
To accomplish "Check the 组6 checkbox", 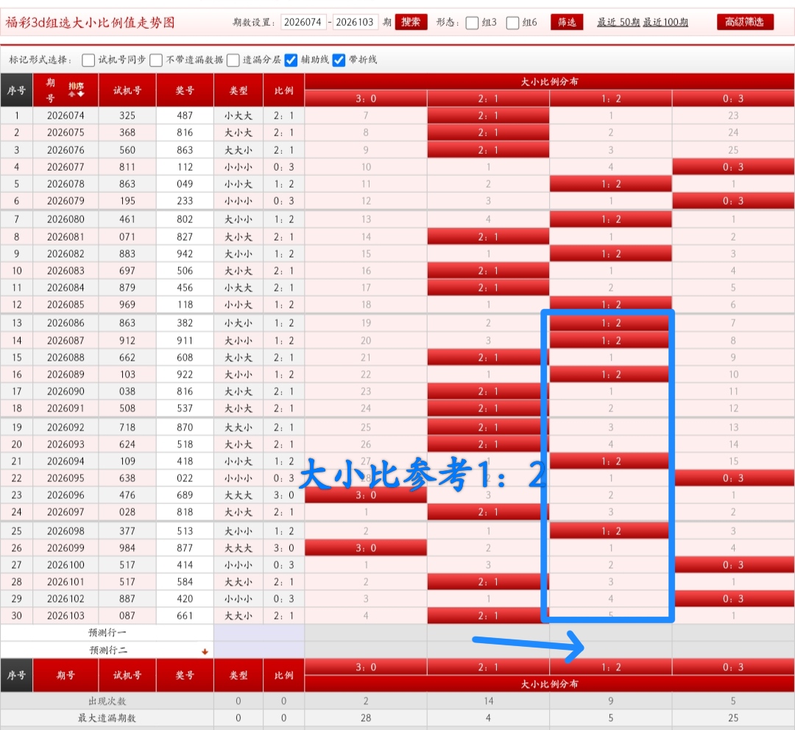I will pos(512,23).
